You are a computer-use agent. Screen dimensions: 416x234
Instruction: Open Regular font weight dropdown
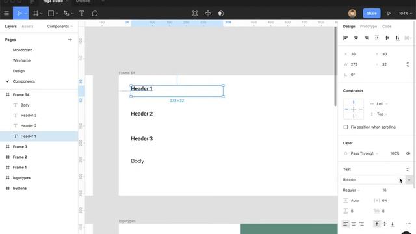point(351,190)
